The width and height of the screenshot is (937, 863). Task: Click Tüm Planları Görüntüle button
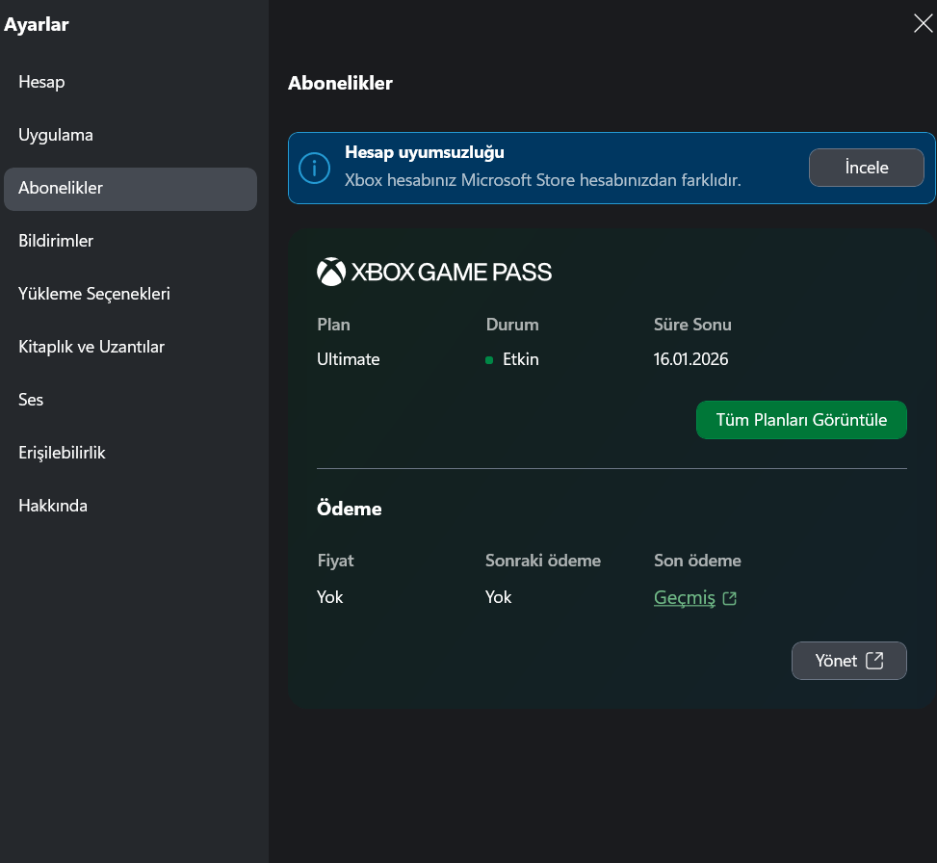[801, 420]
